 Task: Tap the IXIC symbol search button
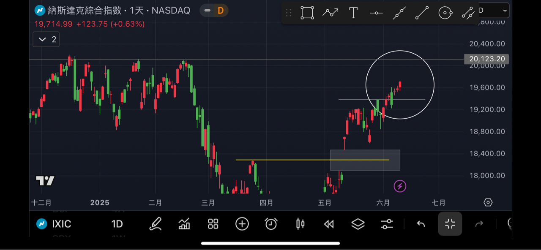(x=54, y=224)
